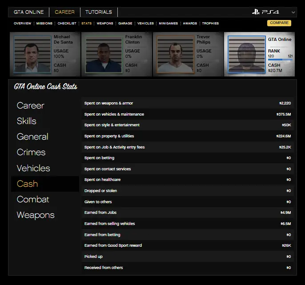This screenshot has height=285, width=305.
Task: Open the Weapons link in top navigation
Action: pos(105,23)
